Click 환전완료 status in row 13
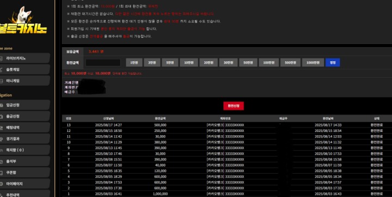 (377, 125)
